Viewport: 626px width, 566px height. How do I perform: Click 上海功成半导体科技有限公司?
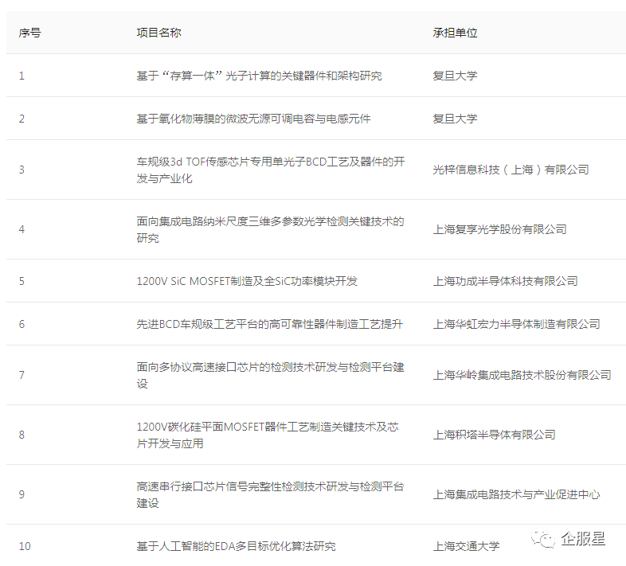point(506,281)
